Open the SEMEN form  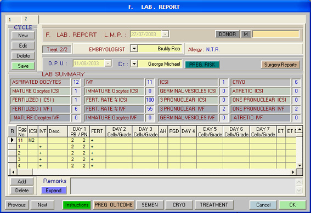pyautogui.click(x=150, y=205)
